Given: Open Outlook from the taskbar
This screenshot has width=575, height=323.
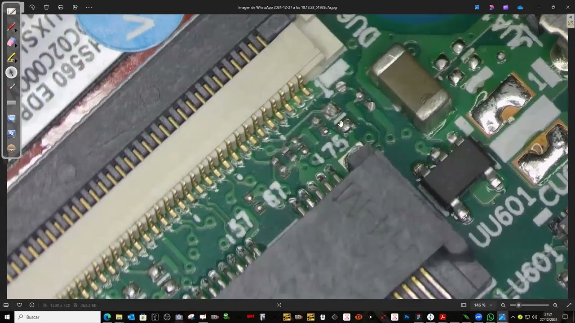Looking at the screenshot, I should [131, 317].
